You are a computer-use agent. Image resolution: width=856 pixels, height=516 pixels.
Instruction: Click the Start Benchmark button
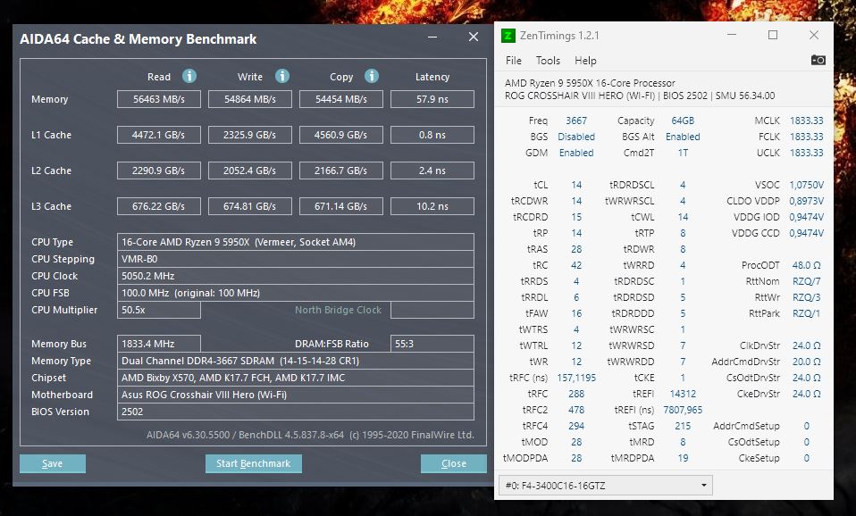[x=253, y=463]
